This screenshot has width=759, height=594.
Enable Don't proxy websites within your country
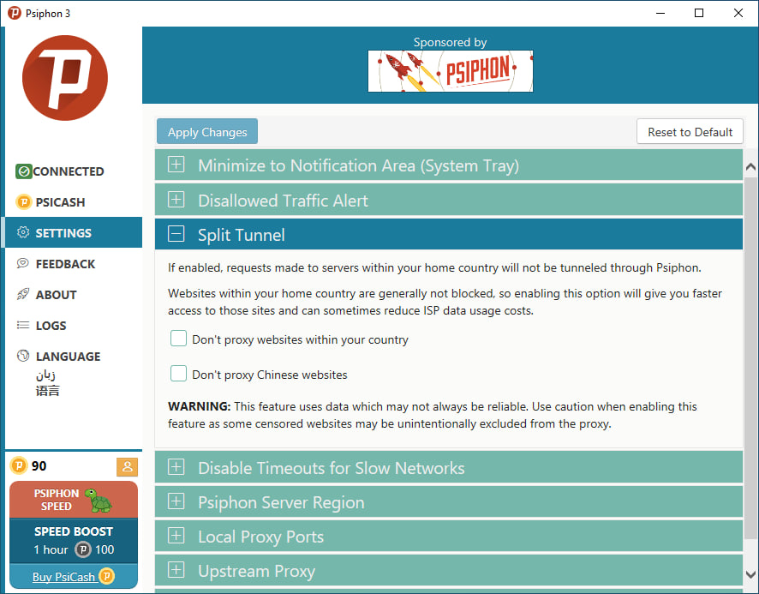coord(179,339)
